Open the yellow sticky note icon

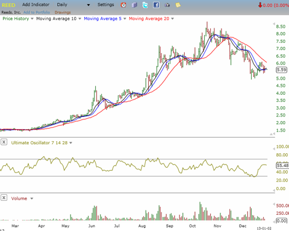(178, 5)
